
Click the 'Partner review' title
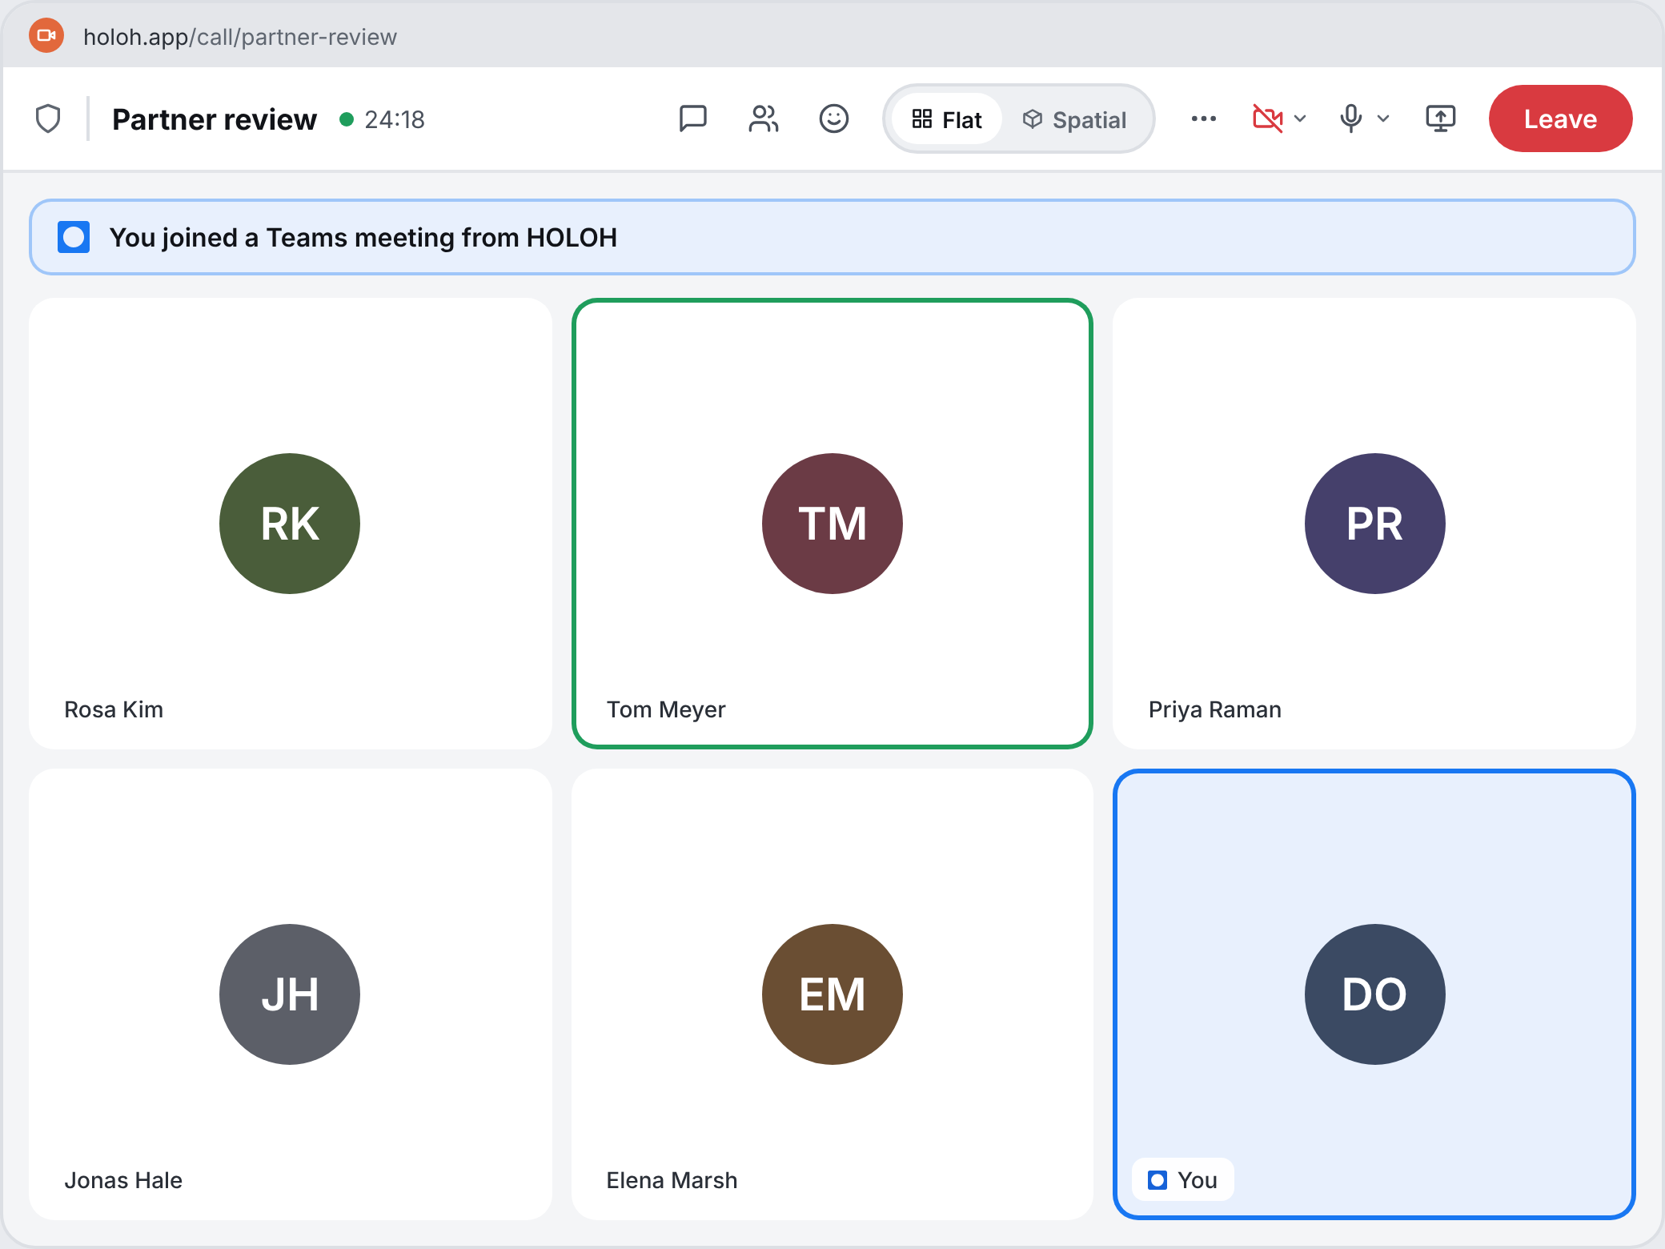pos(215,119)
